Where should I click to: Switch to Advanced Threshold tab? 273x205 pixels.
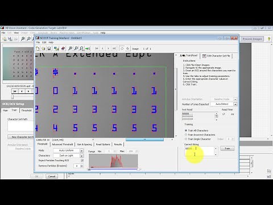pyautogui.click(x=63, y=145)
